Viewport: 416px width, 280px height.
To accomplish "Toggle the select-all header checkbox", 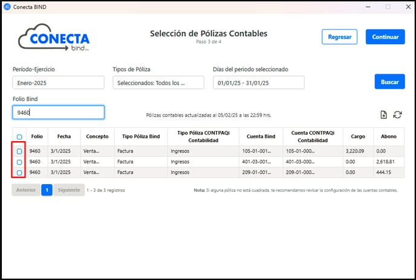I will [19, 137].
